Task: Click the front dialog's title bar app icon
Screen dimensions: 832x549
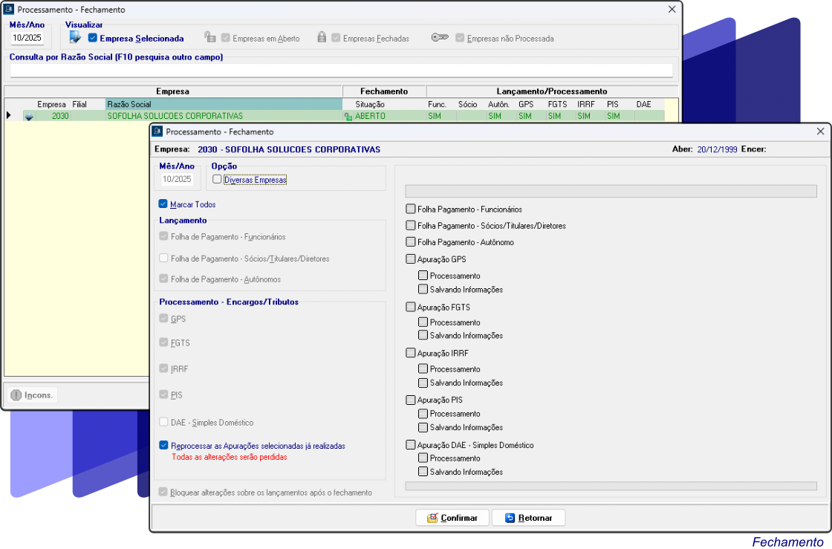Action: click(x=157, y=131)
